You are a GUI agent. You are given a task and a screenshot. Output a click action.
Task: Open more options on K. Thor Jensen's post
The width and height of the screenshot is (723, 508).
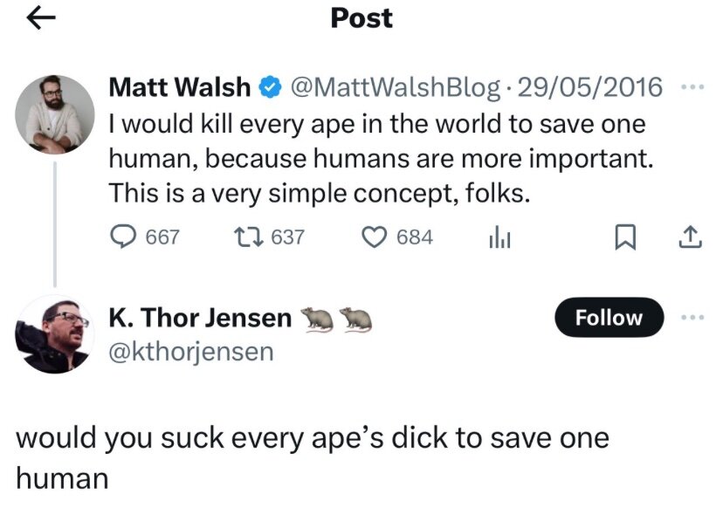(690, 319)
